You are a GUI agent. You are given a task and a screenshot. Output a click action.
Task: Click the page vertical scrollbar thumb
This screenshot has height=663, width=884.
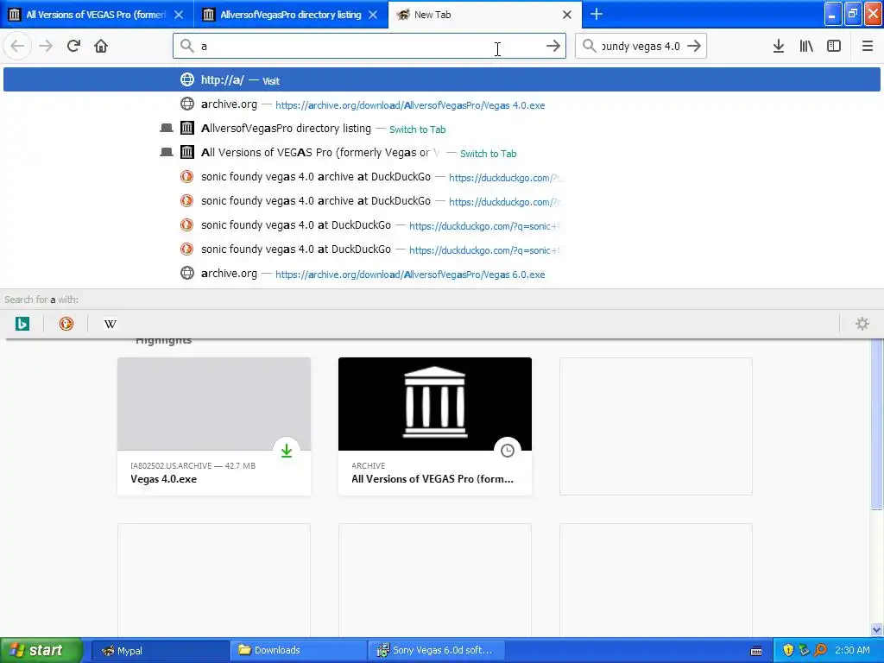pos(876,424)
